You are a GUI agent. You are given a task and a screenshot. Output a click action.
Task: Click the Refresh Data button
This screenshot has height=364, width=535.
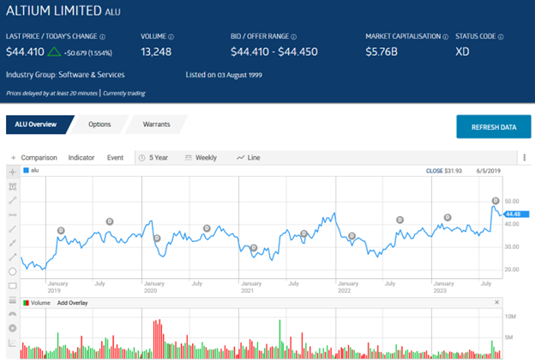point(494,127)
